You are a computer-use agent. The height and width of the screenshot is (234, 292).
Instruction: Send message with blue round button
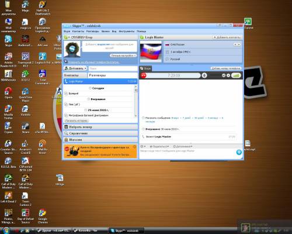[239, 152]
